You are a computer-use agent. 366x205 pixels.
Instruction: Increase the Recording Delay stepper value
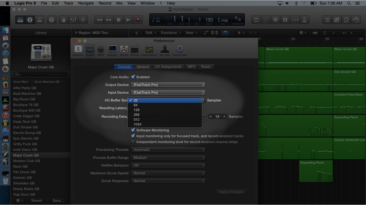click(x=224, y=117)
